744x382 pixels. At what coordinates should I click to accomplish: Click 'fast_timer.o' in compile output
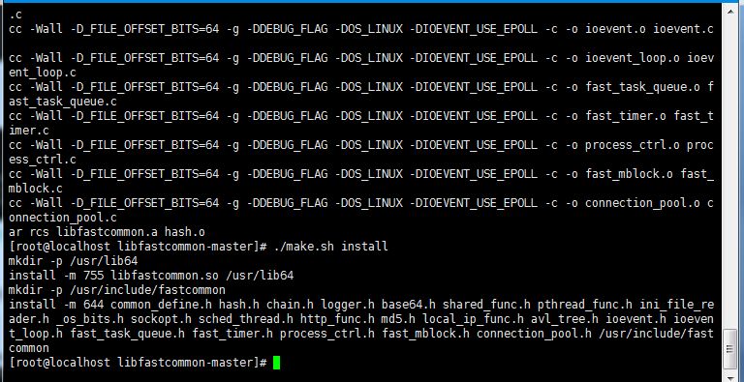pyautogui.click(x=626, y=116)
